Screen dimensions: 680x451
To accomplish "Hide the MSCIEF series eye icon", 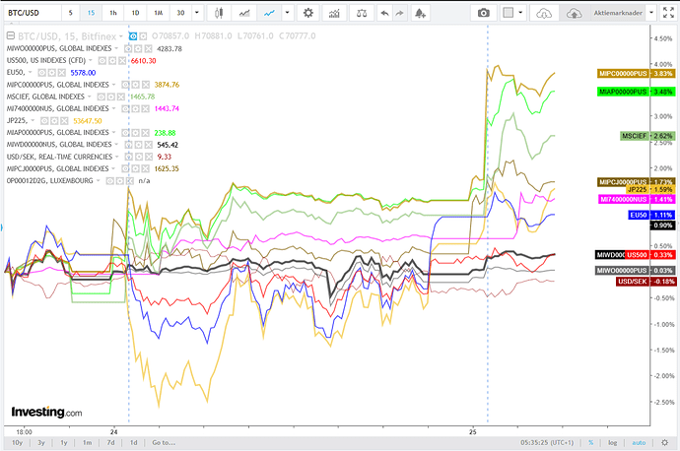I will 101,97.
